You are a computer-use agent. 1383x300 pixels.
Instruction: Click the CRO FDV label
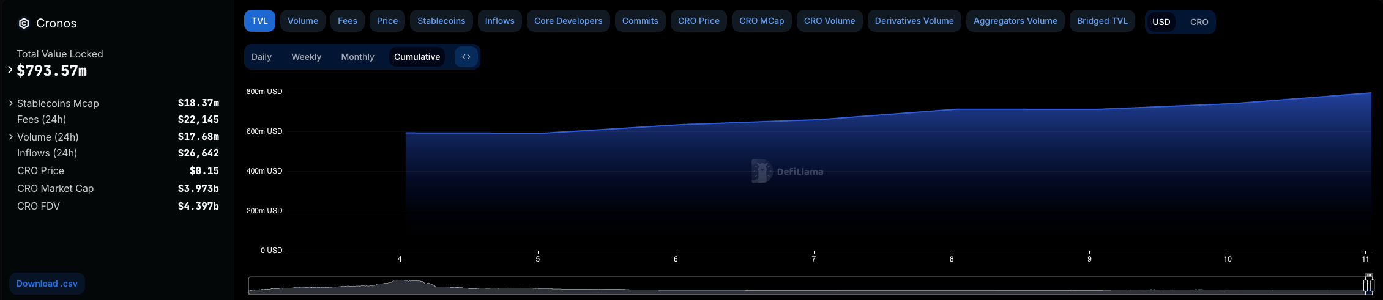(39, 206)
